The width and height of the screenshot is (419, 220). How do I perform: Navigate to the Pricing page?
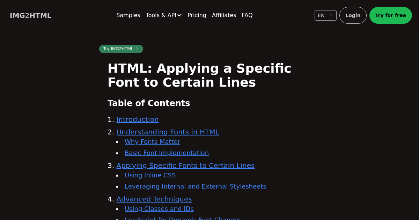pyautogui.click(x=197, y=15)
